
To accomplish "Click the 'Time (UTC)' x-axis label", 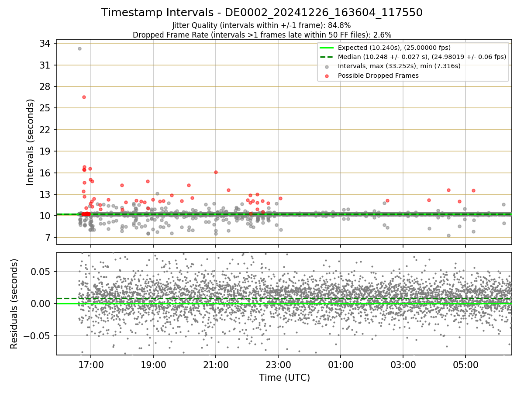I will 284,377.
